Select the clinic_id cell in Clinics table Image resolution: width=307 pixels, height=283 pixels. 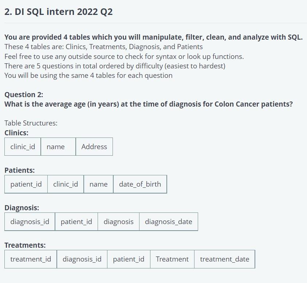(x=23, y=147)
